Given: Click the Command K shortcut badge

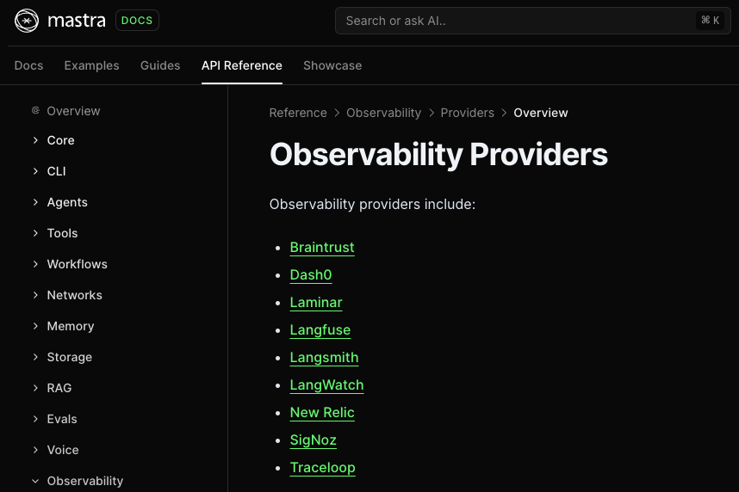Looking at the screenshot, I should tap(710, 21).
